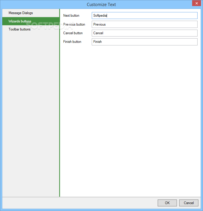Viewport: 203px width, 211px height.
Task: Select the 'Cancel button' label
Action: 73,33
